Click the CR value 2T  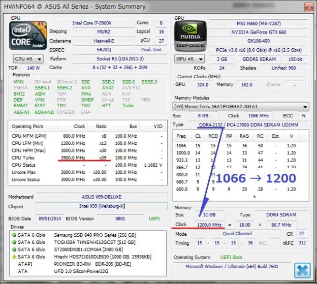pyautogui.click(x=302, y=234)
